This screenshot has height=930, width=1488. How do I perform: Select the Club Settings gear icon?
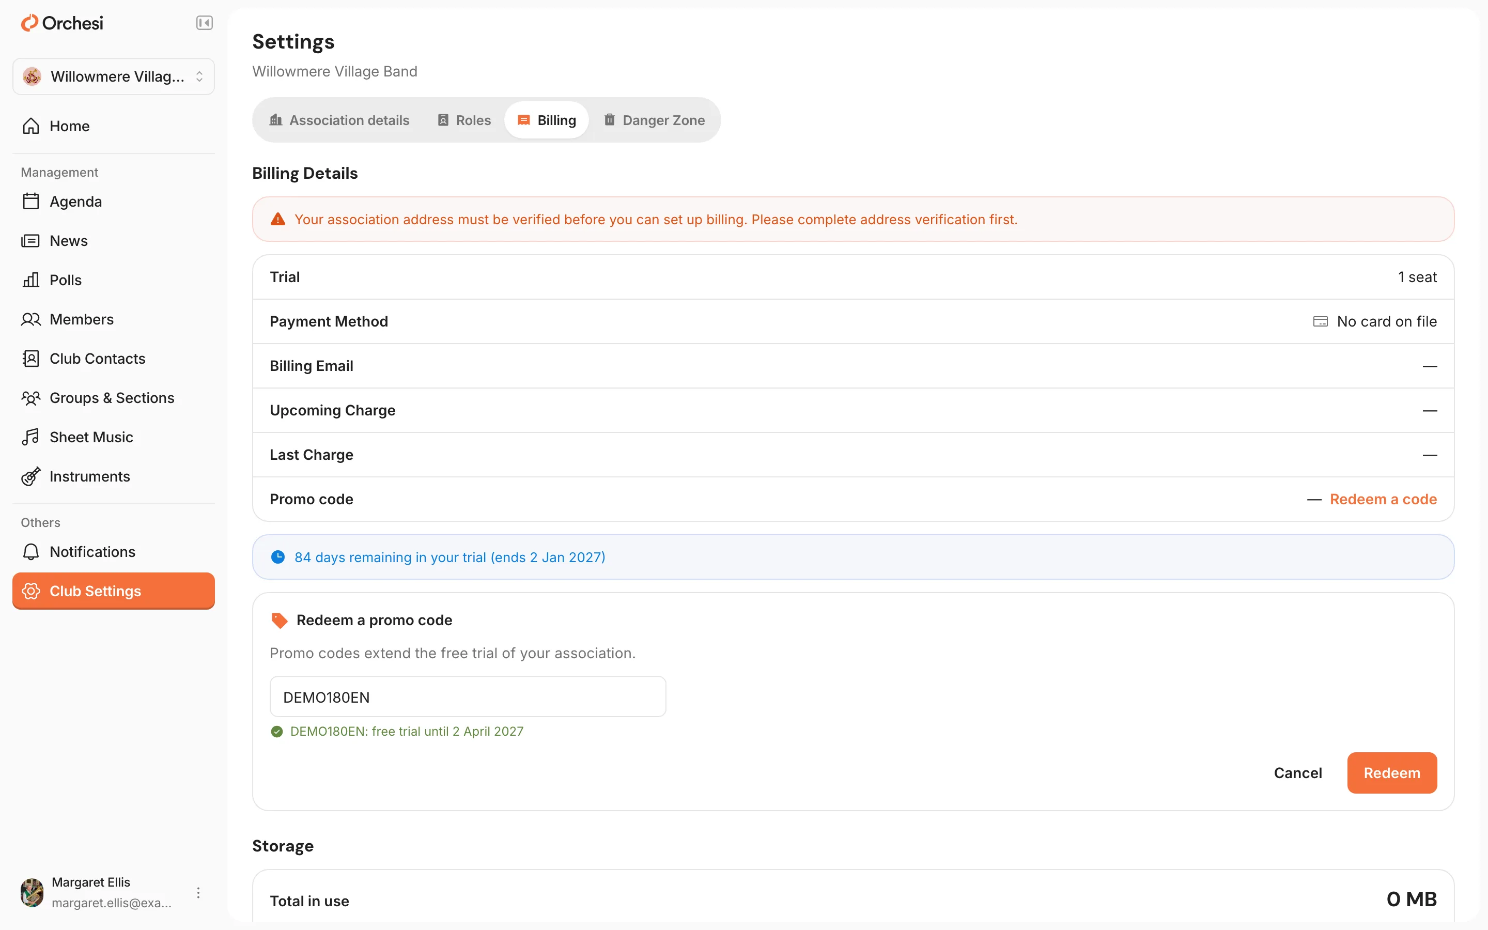click(x=31, y=591)
